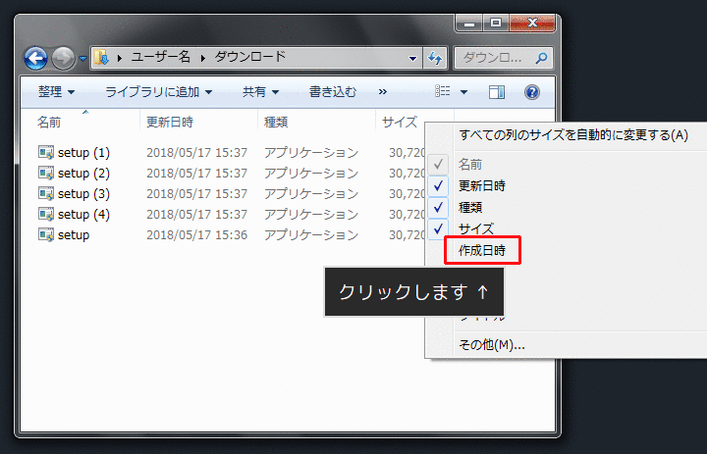Click the Back navigation arrow button
707x454 pixels.
point(36,58)
